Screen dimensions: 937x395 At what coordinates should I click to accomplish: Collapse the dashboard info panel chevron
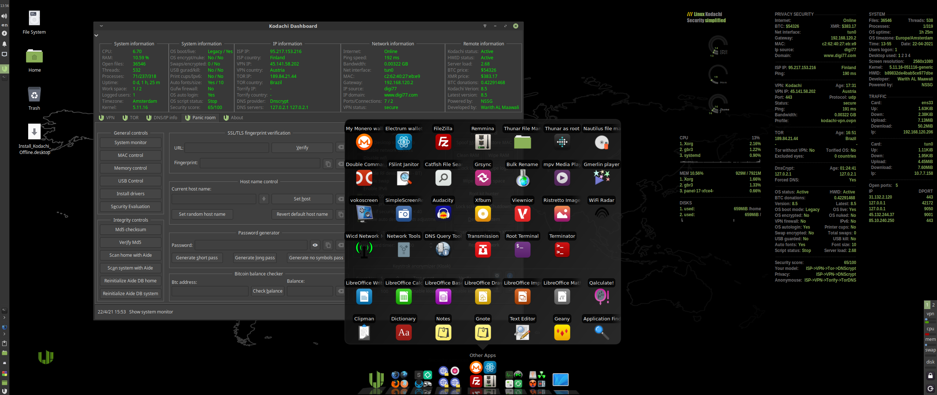(96, 35)
